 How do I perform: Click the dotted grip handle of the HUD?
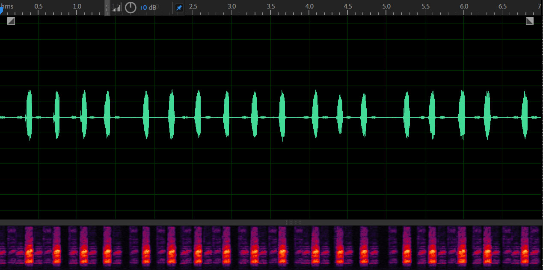pos(107,8)
